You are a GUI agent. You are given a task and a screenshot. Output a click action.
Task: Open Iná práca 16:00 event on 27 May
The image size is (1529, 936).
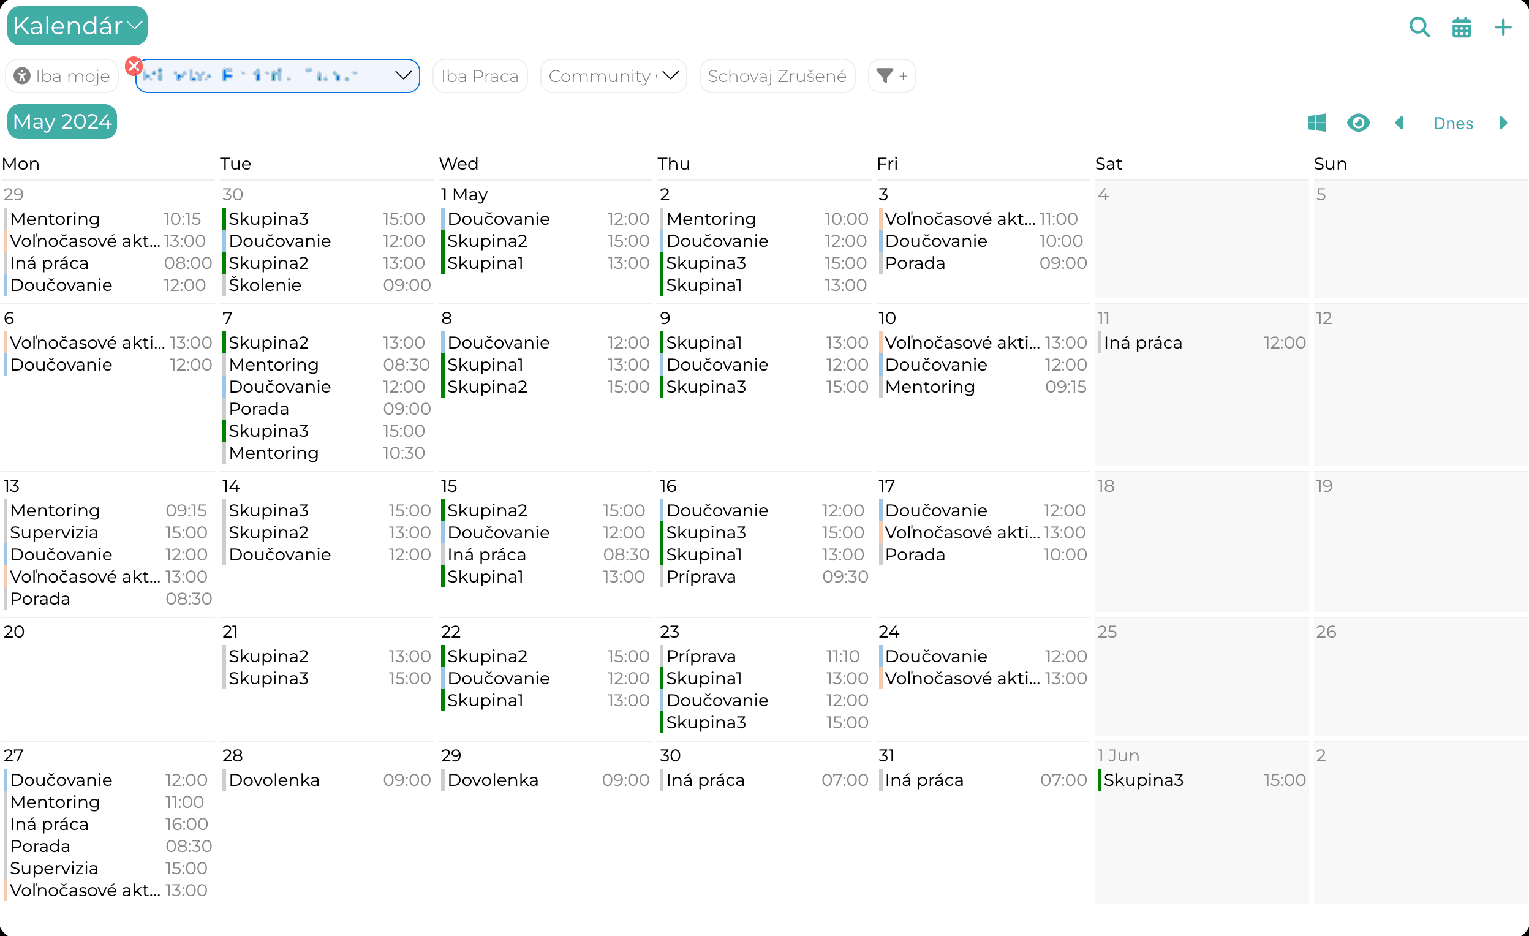(108, 825)
